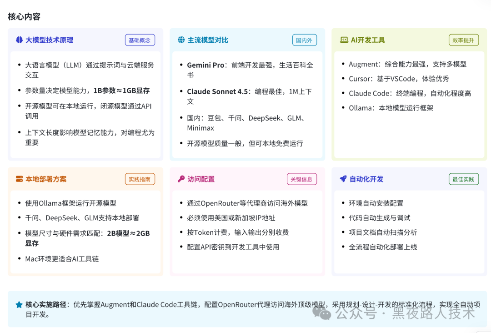Click the bold text Claude Sonnet 4.5
The height and width of the screenshot is (333, 491).
pos(217,91)
